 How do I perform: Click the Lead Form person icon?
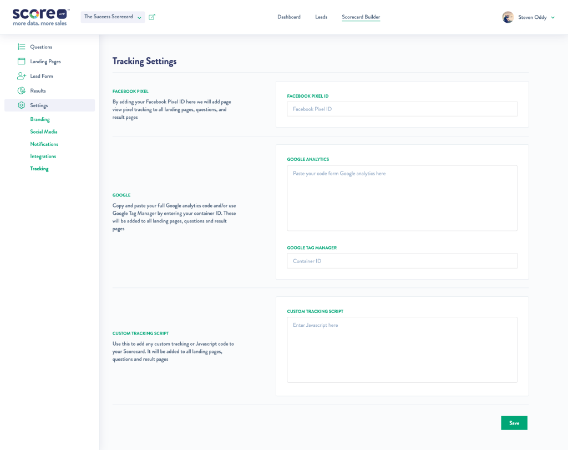(22, 75)
